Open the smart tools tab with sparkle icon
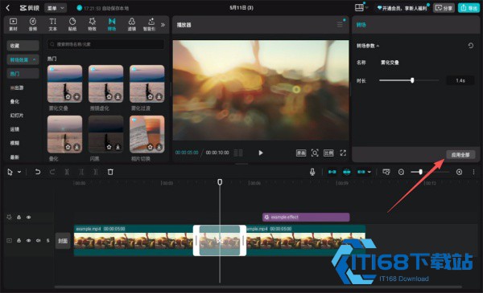Screen dimensions: 483x293 (x=150, y=24)
